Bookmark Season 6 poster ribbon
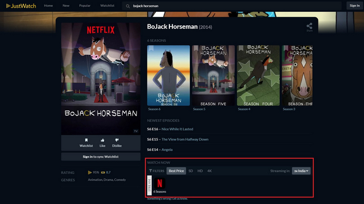Screen dimensions: 364x204 point(151,48)
